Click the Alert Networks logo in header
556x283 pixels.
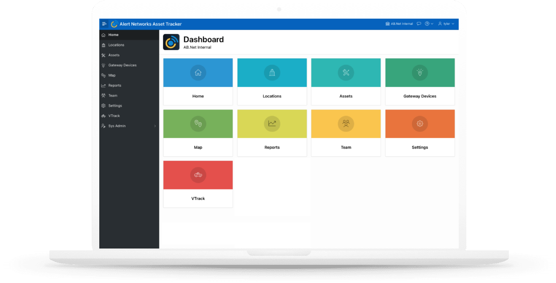pos(114,24)
